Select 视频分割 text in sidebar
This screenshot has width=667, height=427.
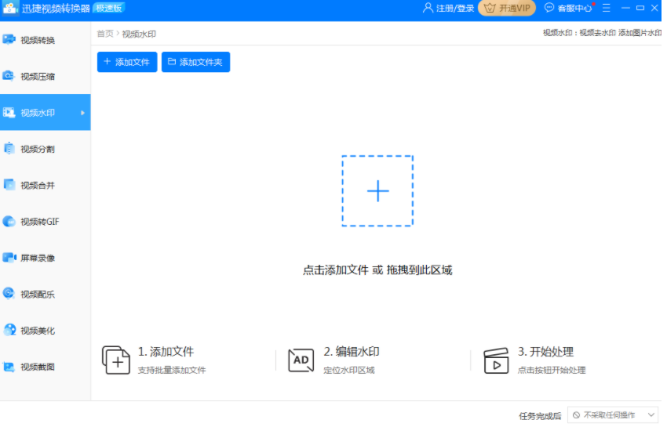(x=38, y=149)
